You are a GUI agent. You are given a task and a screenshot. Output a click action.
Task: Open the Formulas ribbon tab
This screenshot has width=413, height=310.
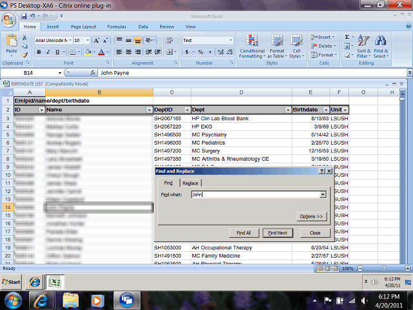116,26
